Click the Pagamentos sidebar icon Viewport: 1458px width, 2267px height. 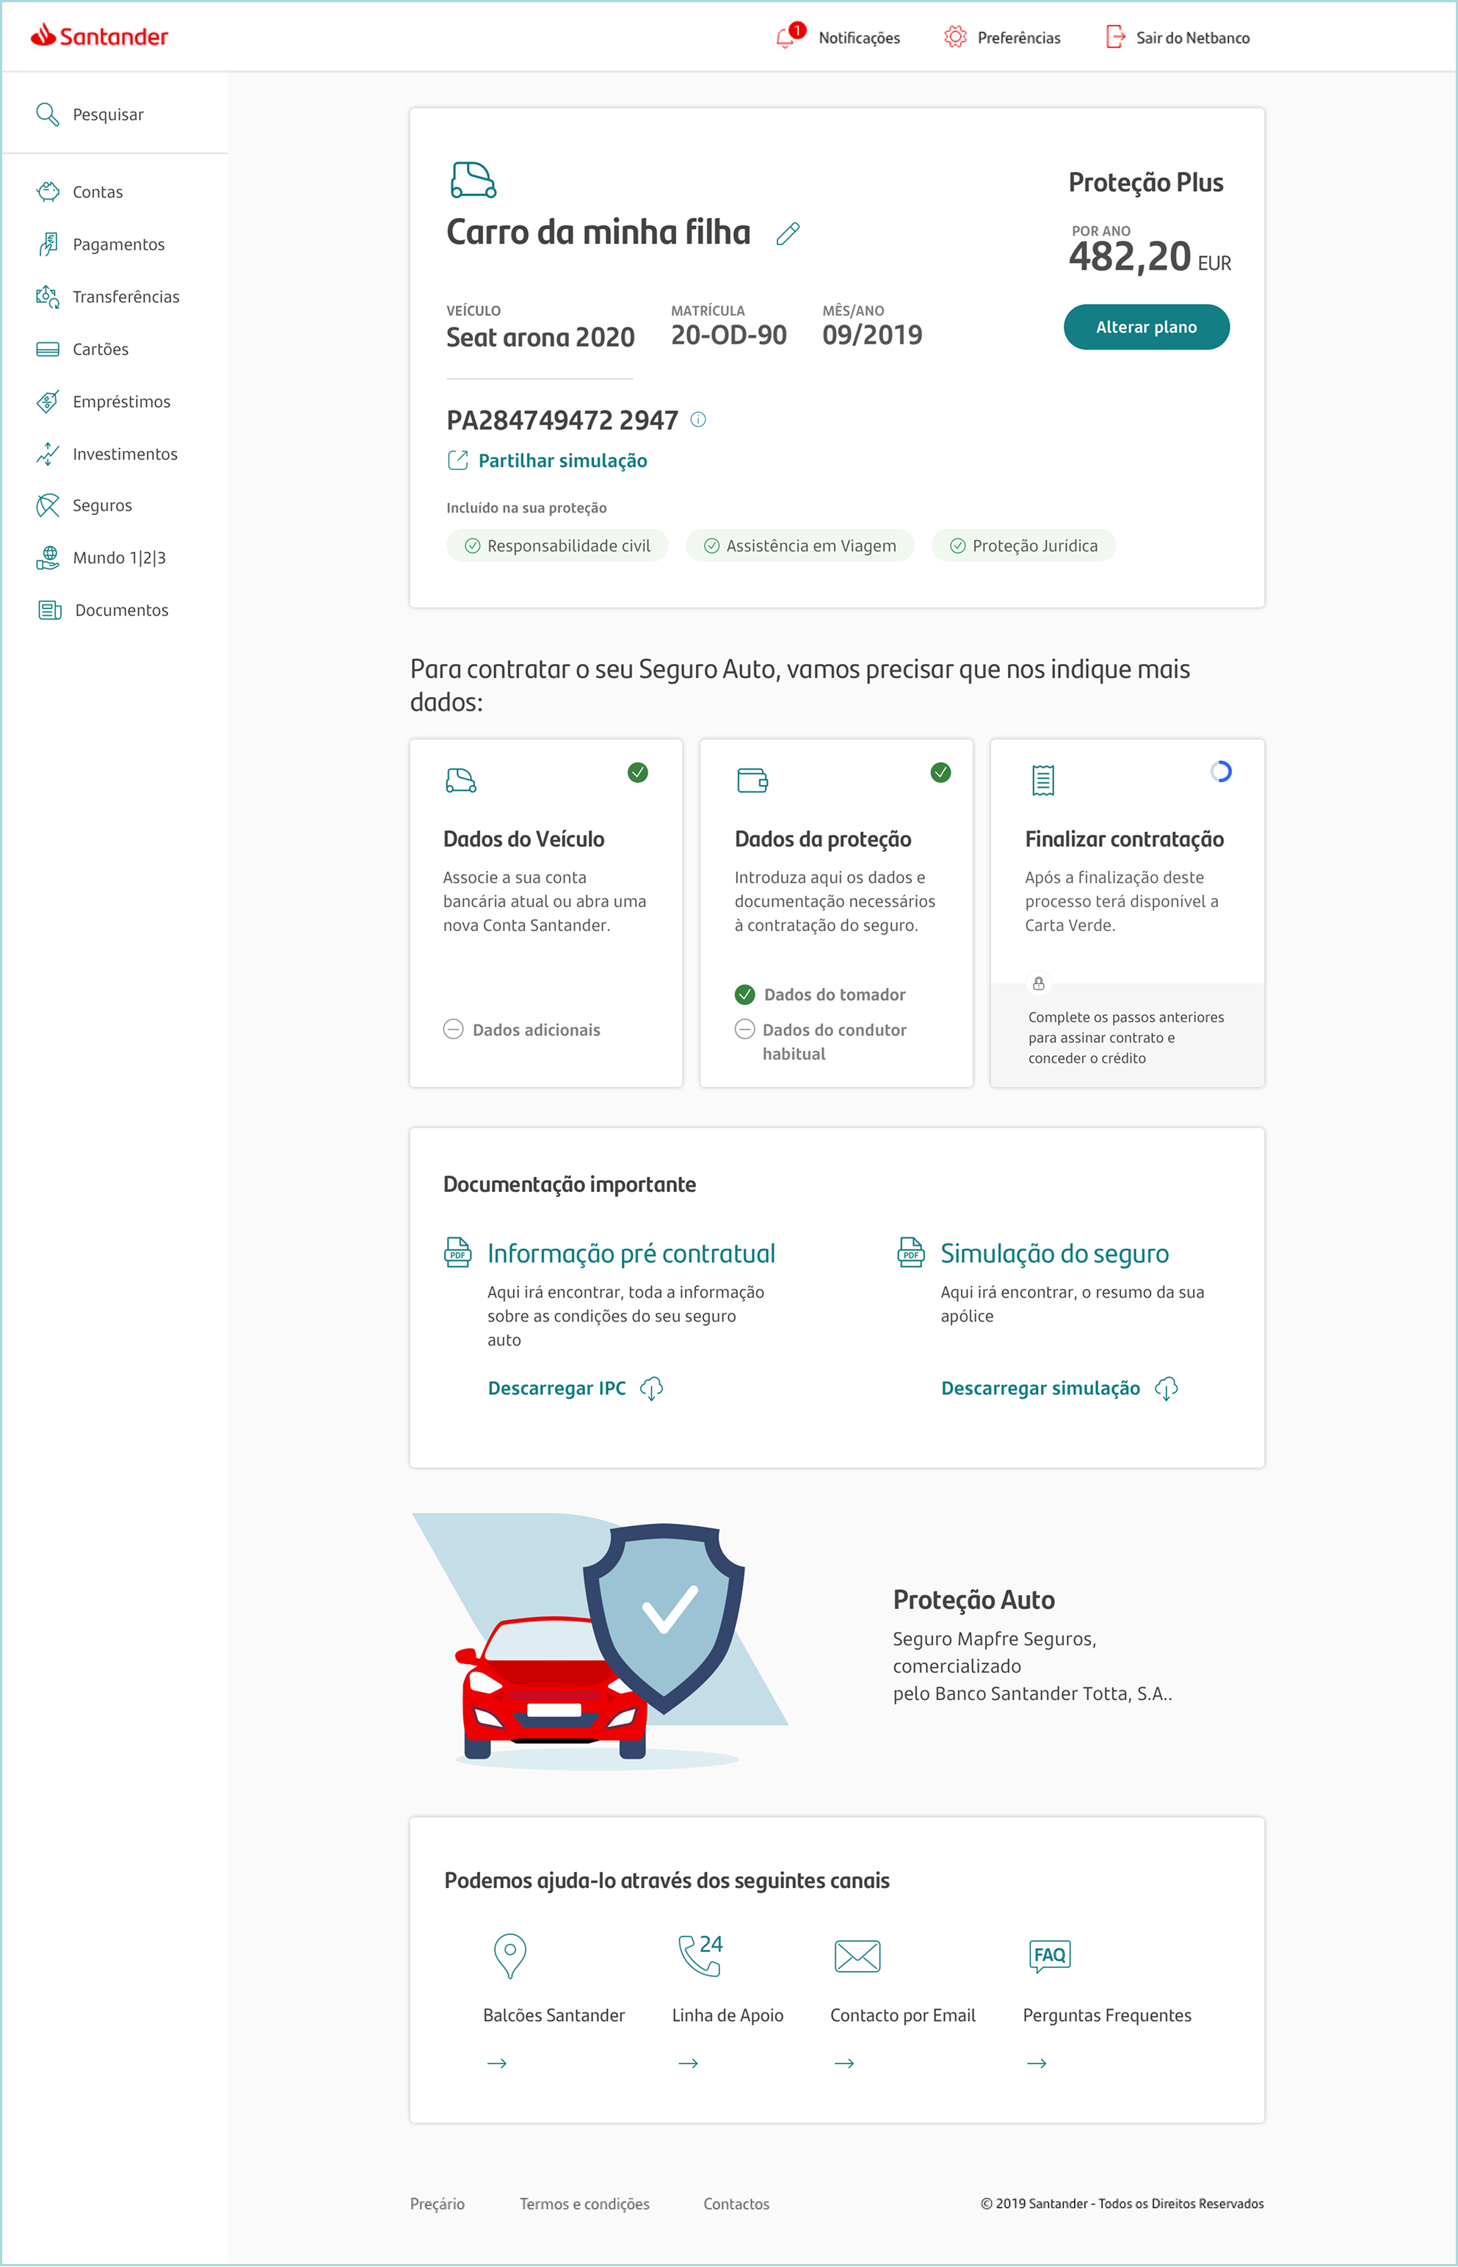[x=47, y=245]
